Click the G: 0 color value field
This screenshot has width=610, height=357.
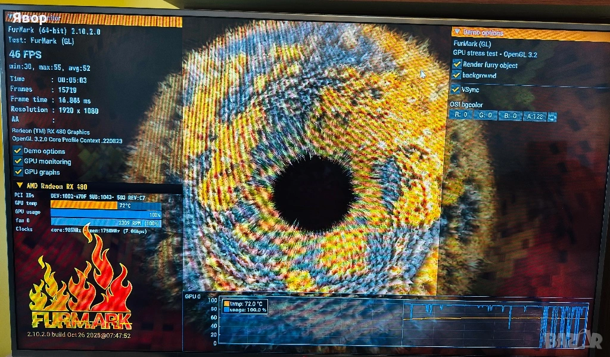coord(485,116)
